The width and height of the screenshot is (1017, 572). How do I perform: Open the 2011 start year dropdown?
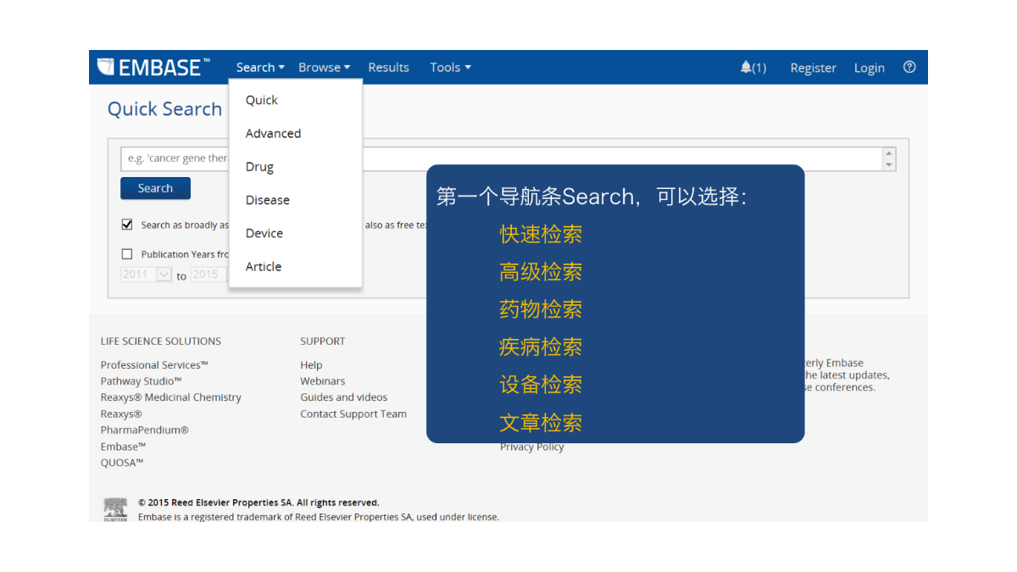(x=147, y=275)
